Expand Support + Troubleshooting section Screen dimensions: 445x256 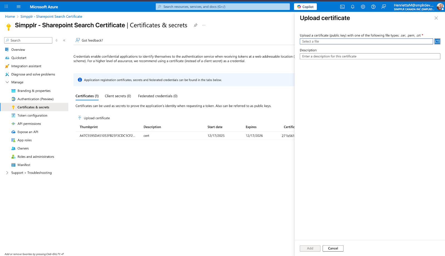point(7,173)
